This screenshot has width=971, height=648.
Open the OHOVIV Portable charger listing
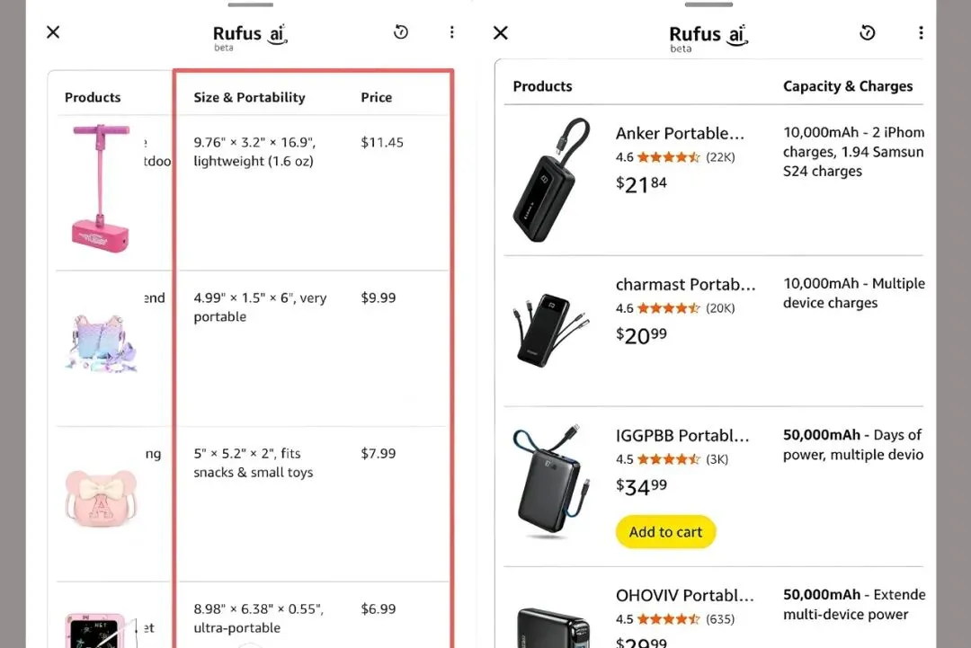[x=685, y=596]
